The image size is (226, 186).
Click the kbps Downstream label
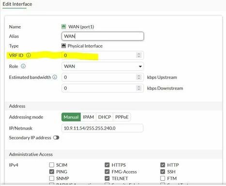click(165, 88)
